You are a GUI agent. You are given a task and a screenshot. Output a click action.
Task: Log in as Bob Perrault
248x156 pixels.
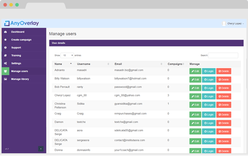[209, 88]
